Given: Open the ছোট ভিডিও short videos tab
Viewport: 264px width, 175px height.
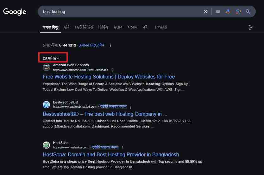Looking at the screenshot, I should click(84, 27).
